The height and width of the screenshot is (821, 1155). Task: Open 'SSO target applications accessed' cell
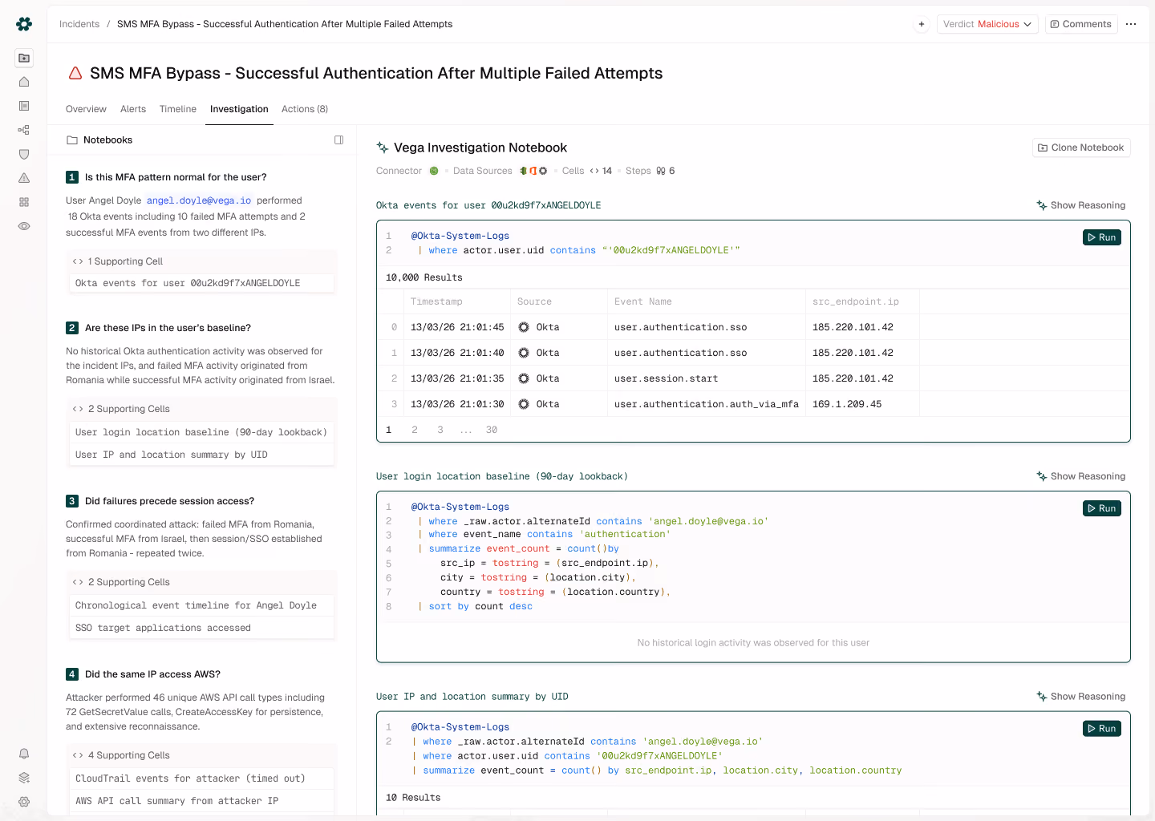coord(202,628)
